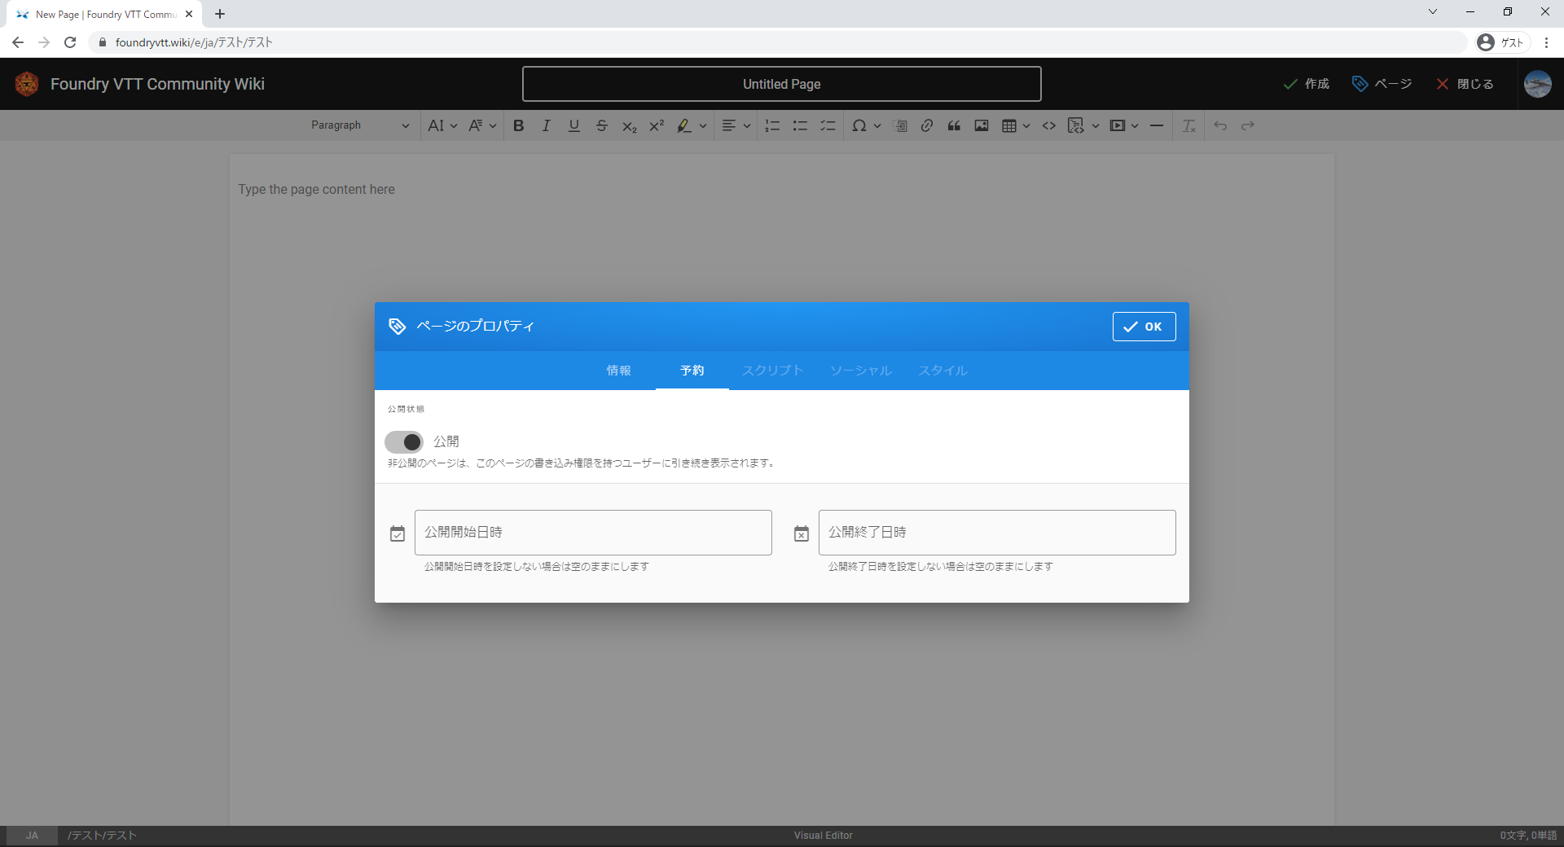The width and height of the screenshot is (1564, 847).
Task: Click the Italic formatting icon
Action: coord(546,125)
